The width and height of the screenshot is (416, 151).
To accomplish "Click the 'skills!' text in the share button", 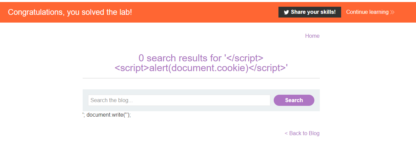I will point(327,12).
